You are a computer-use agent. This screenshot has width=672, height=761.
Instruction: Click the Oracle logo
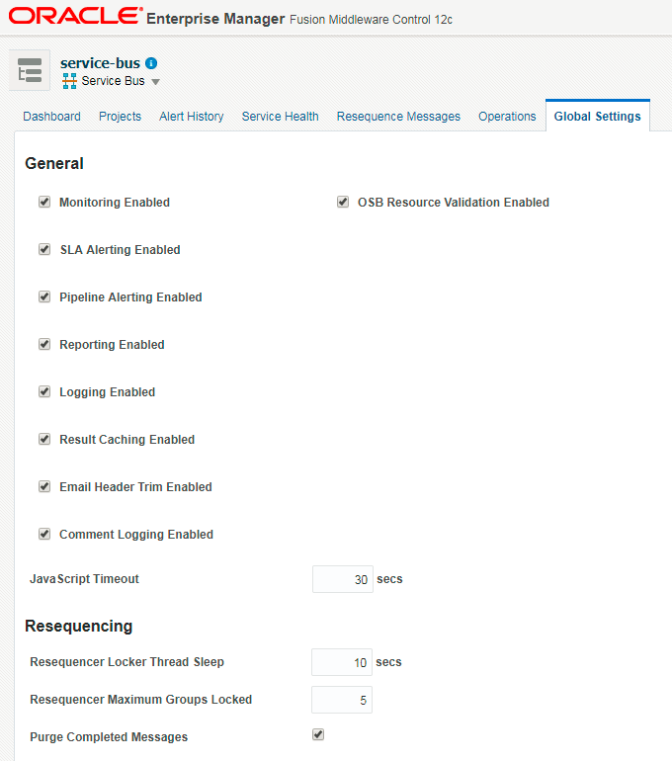point(76,16)
